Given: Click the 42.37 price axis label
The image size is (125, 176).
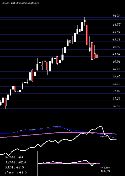Looking at the screenshot, I should point(116,47).
